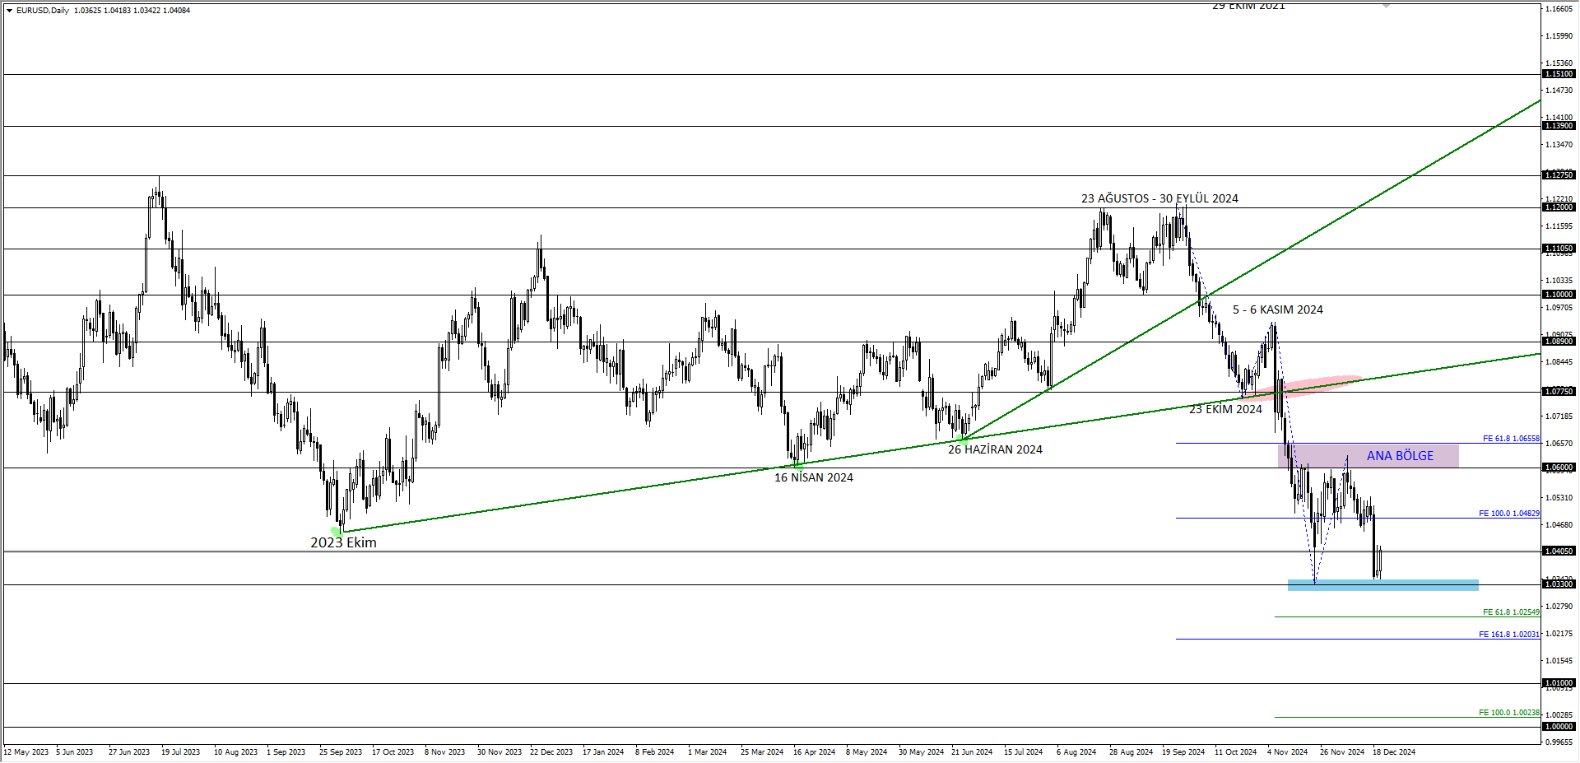Click the 1.15100 price level tag
Viewport: 1580px width, 763px height.
[x=1559, y=74]
